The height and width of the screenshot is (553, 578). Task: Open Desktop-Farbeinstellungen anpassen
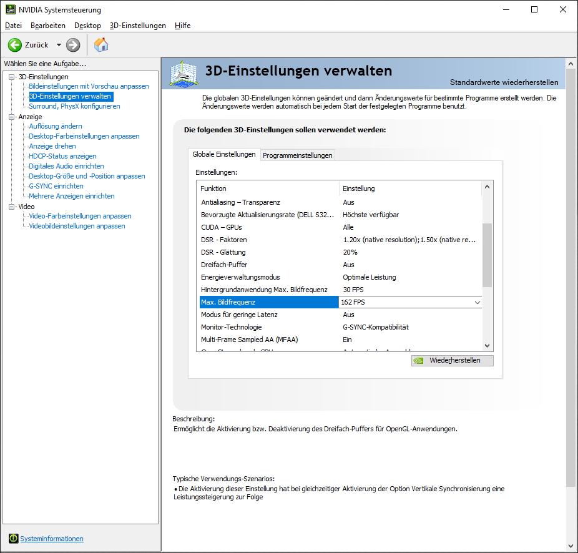(84, 136)
